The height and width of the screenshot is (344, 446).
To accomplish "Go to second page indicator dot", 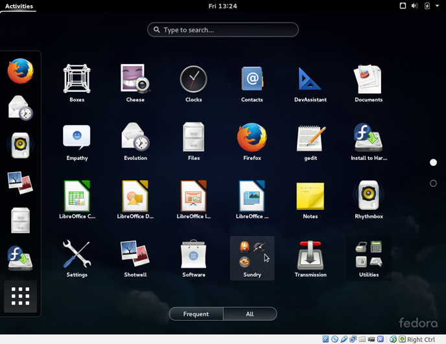I will point(433,183).
